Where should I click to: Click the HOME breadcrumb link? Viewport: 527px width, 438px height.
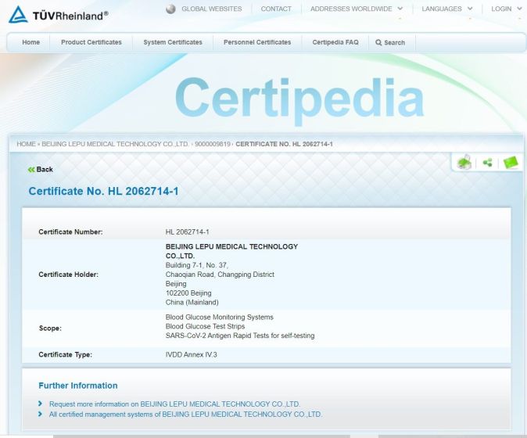coord(27,144)
